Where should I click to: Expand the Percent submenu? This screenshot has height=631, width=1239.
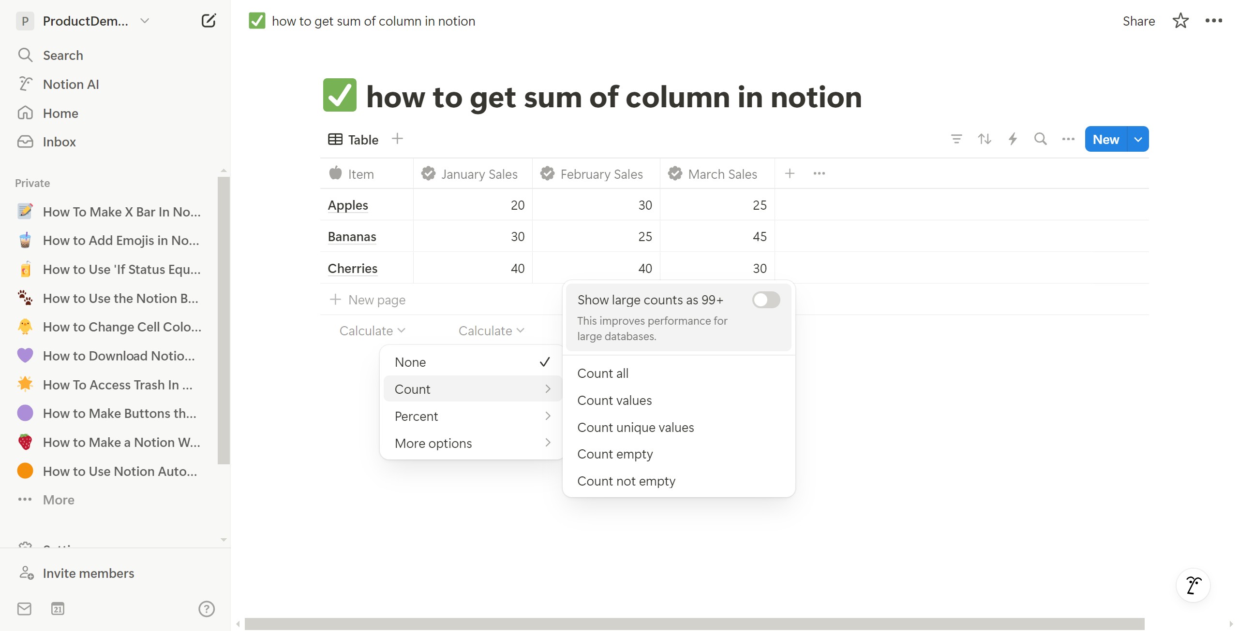click(x=472, y=416)
